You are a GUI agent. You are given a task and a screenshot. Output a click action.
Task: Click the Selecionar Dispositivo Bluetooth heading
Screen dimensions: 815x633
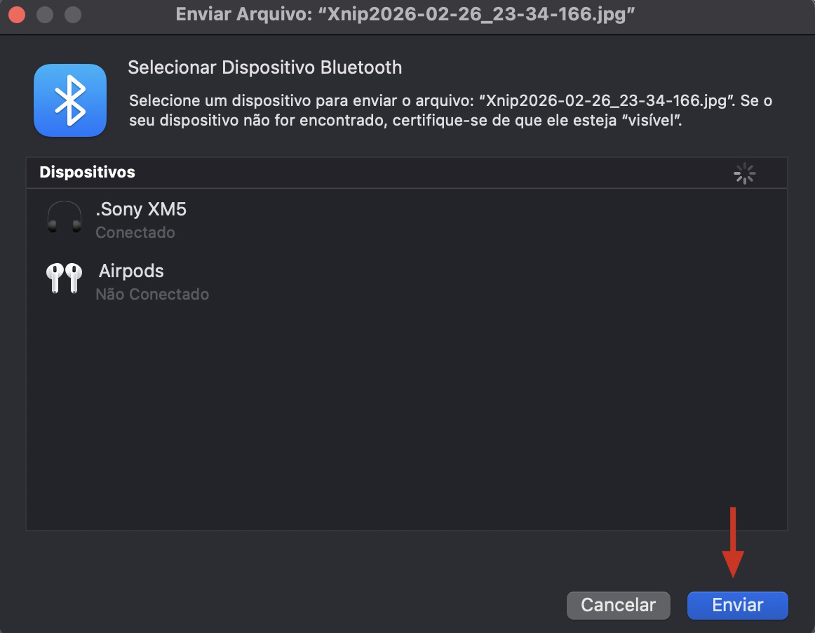point(264,67)
